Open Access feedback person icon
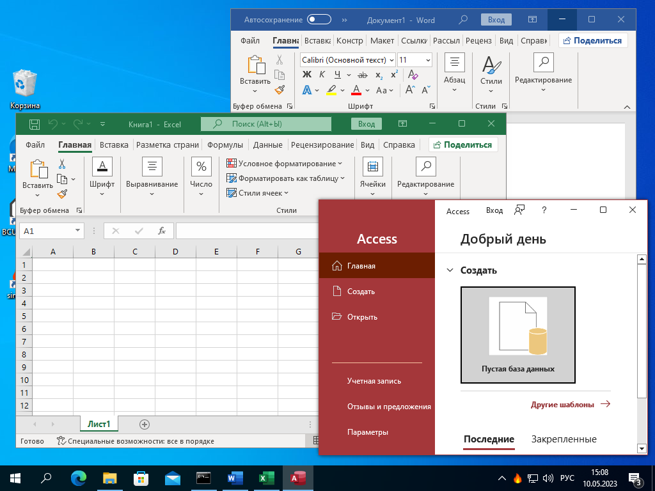The width and height of the screenshot is (655, 491). point(519,210)
